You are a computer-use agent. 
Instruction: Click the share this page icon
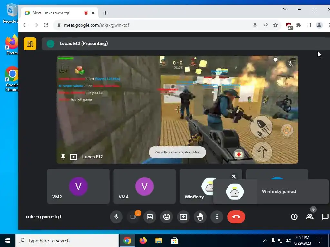pos(265,25)
